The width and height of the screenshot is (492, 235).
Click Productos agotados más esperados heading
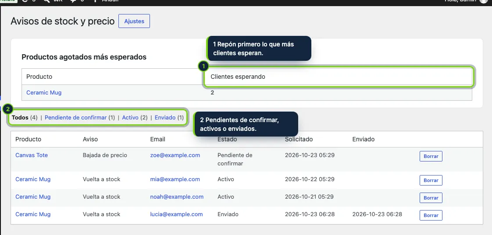84,57
